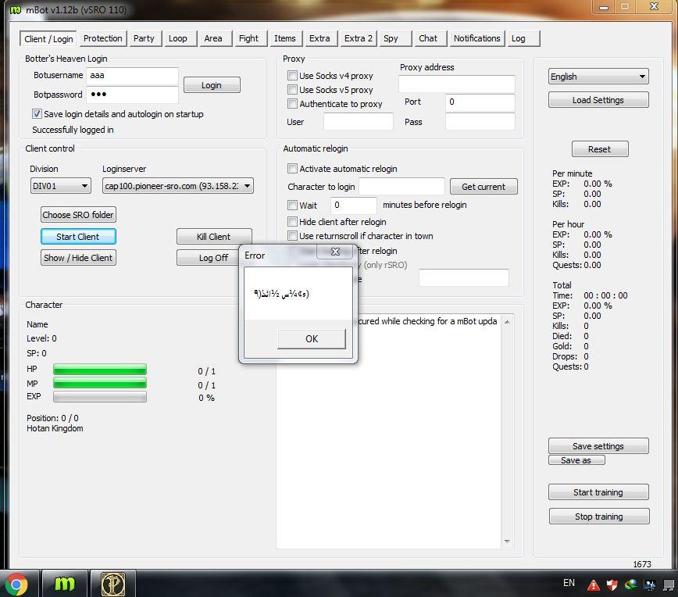Viewport: 678px width, 597px height.
Task: Switch to the Protection tab
Action: coord(103,38)
